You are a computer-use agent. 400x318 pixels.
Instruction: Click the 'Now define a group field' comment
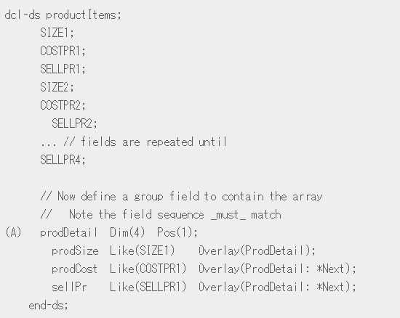click(181, 196)
